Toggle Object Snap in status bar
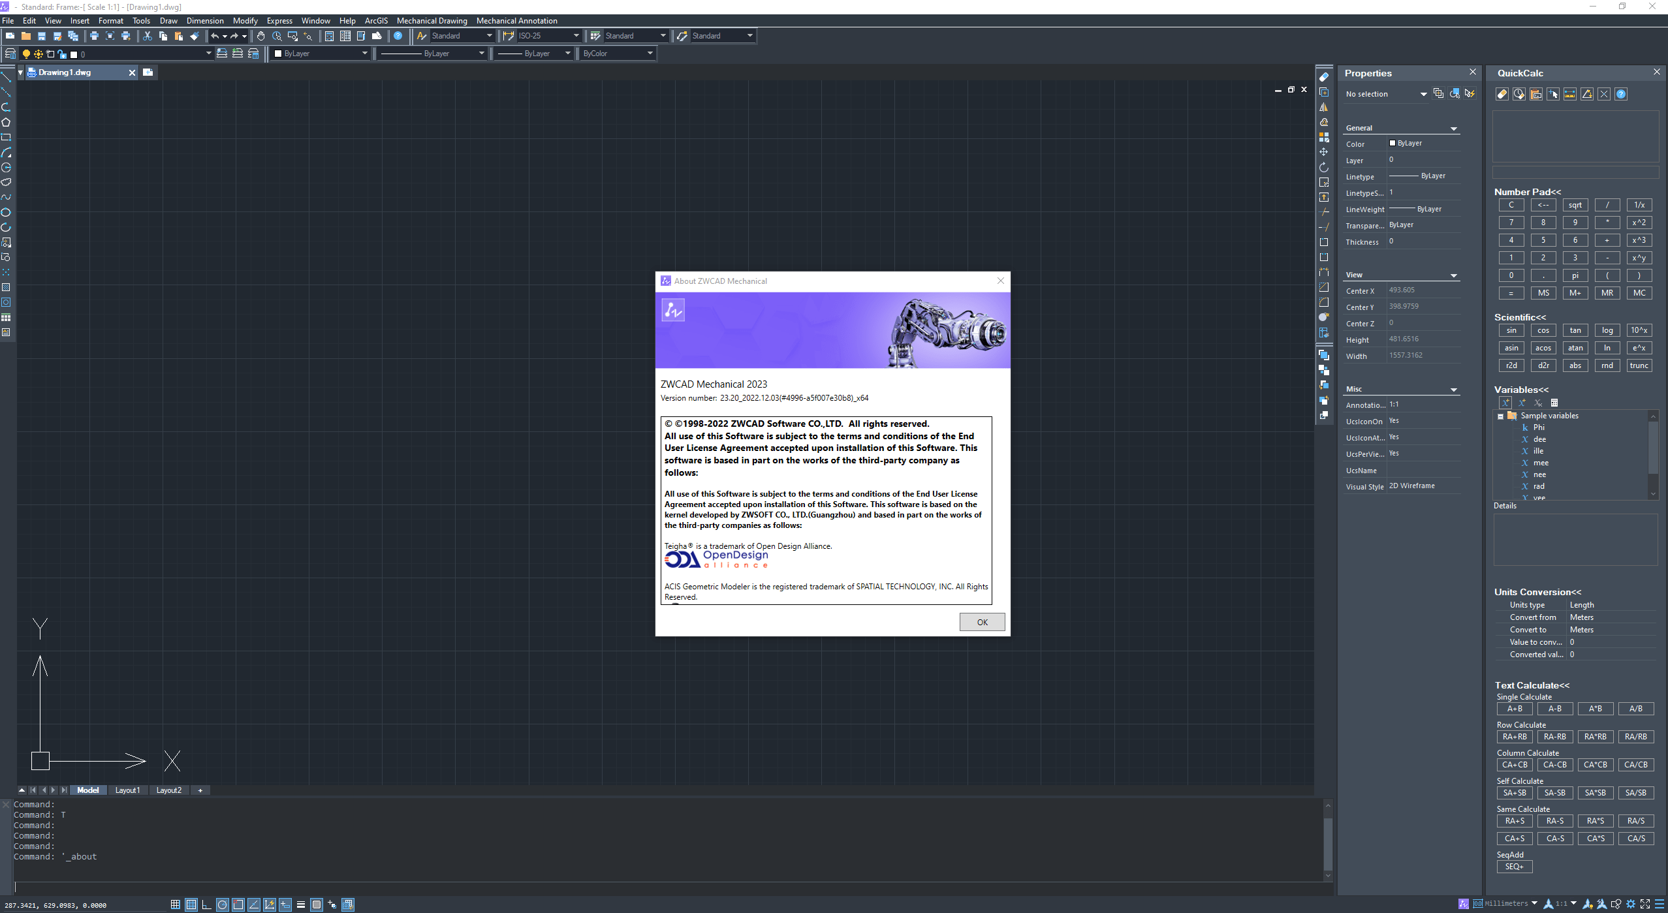 pos(238,905)
